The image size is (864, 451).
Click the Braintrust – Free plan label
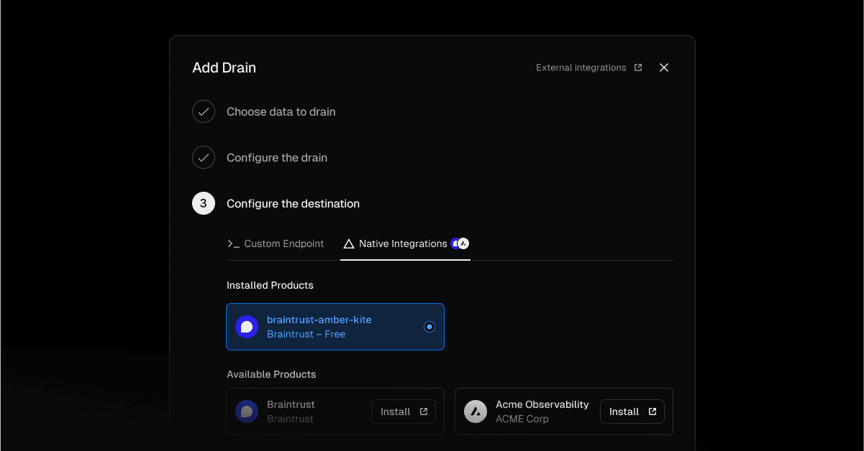(x=306, y=335)
